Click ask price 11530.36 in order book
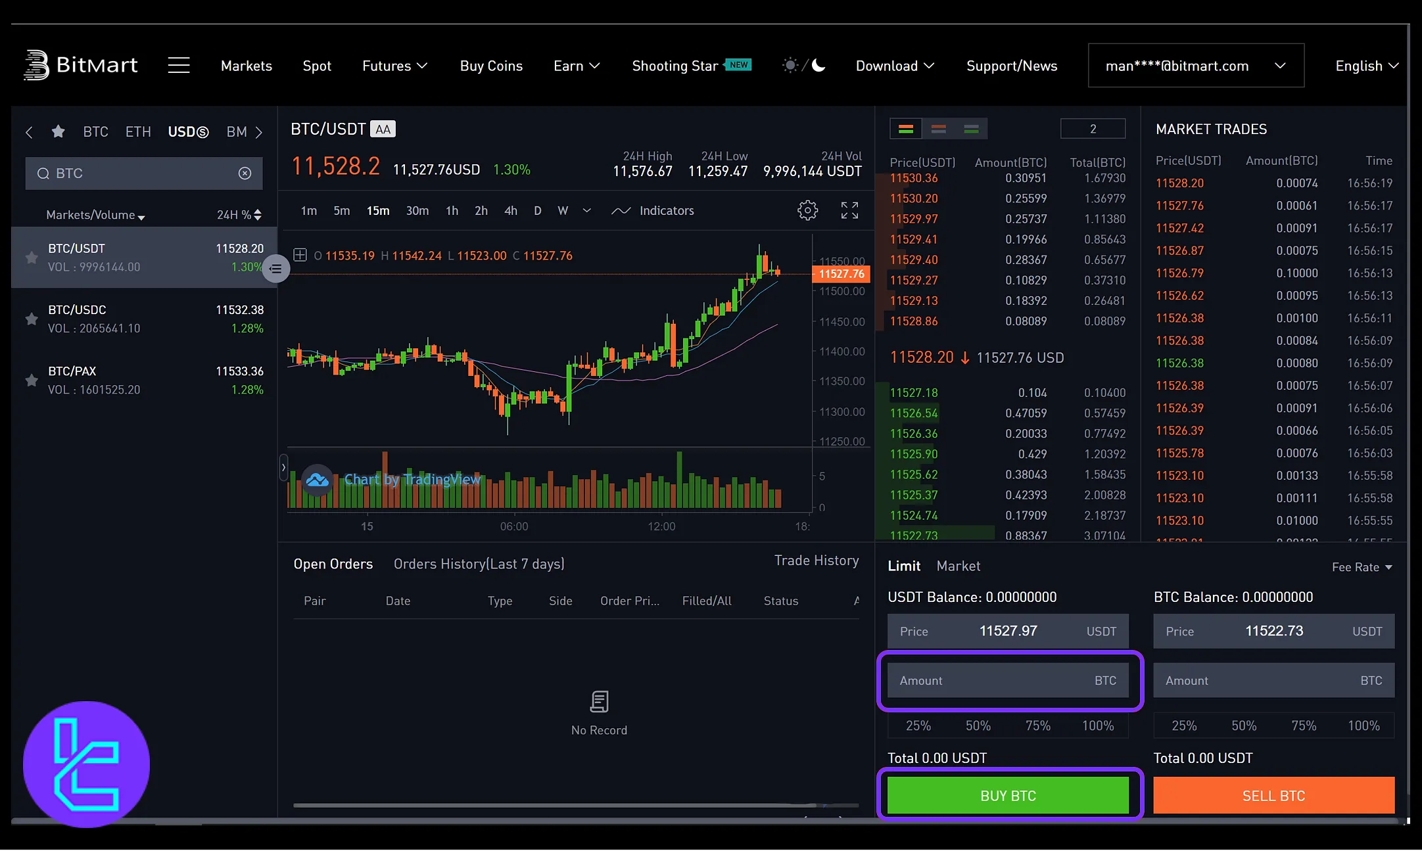The image size is (1422, 851). [914, 178]
